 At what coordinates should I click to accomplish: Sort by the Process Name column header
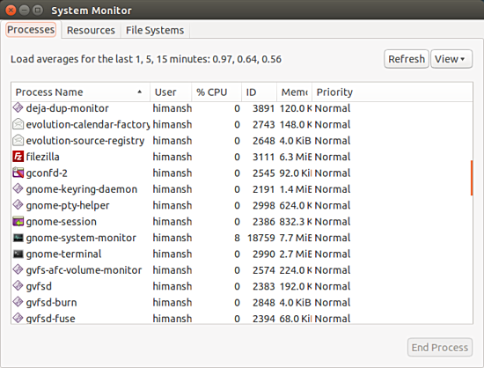coord(81,92)
